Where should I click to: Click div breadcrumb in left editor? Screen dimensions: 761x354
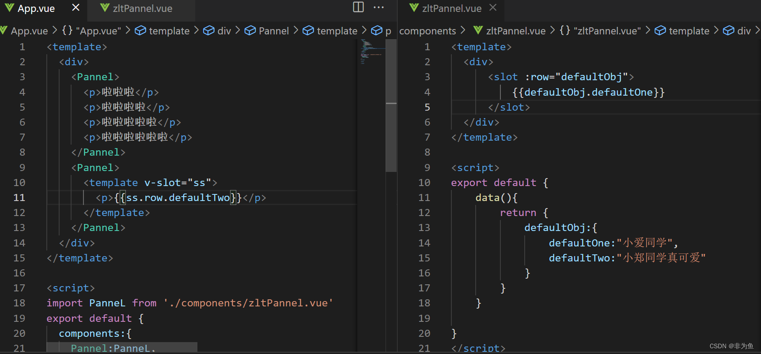[224, 31]
